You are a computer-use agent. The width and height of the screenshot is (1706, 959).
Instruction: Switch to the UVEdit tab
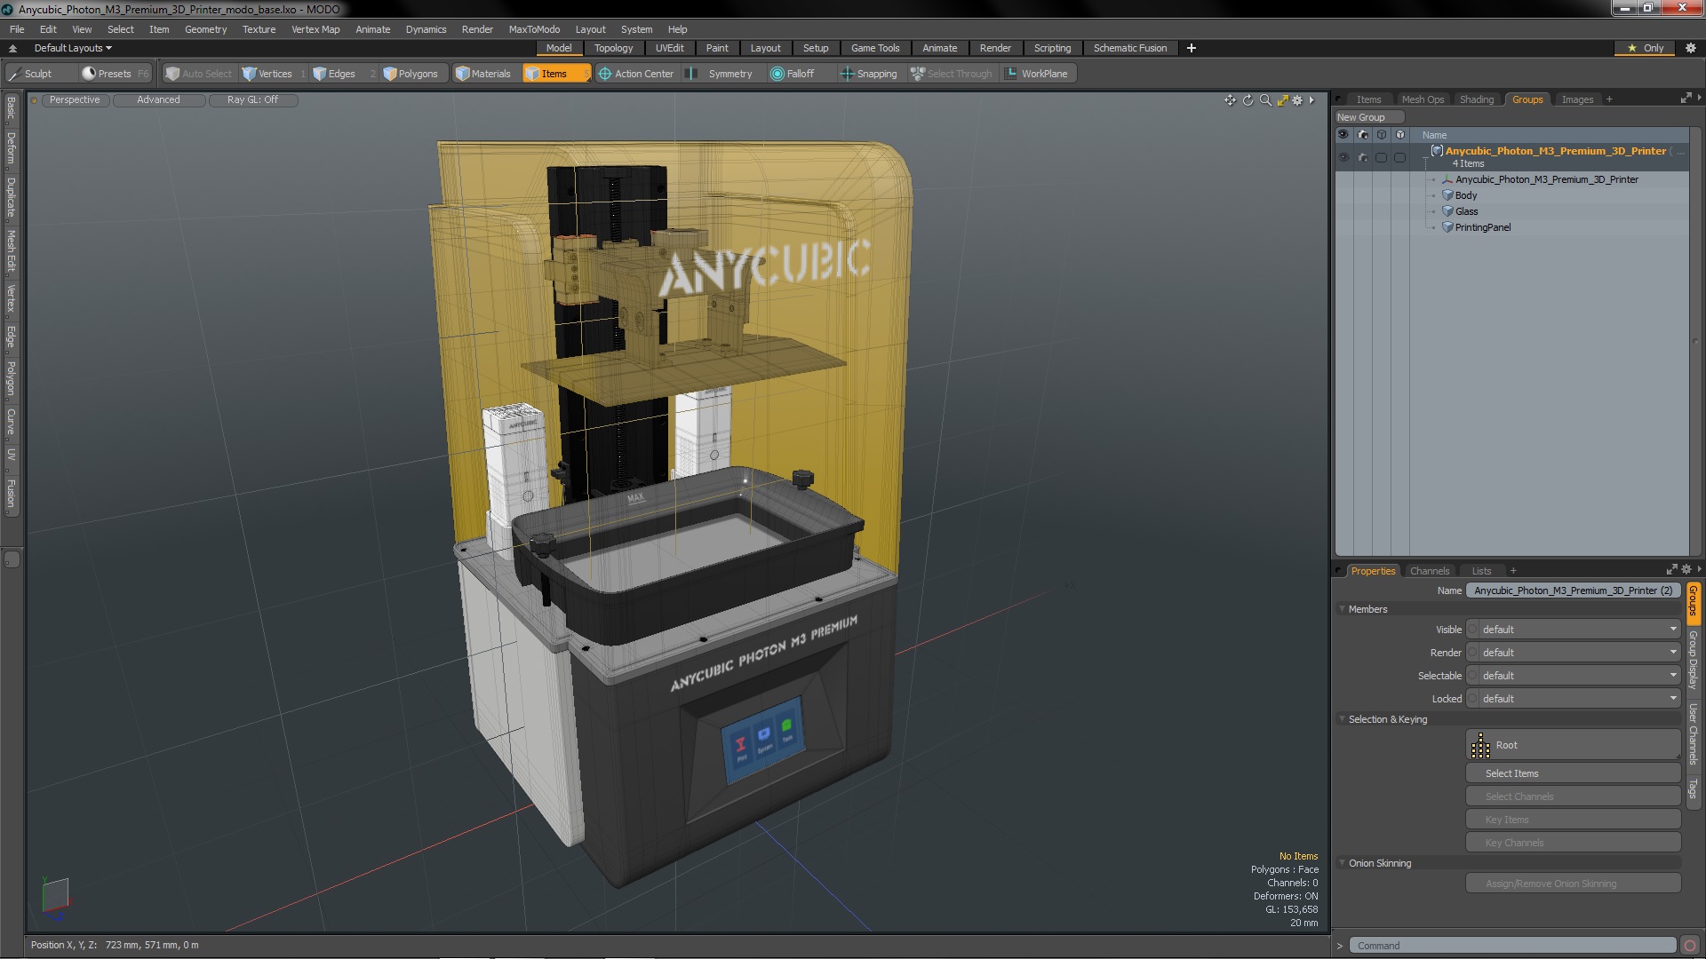coord(670,48)
